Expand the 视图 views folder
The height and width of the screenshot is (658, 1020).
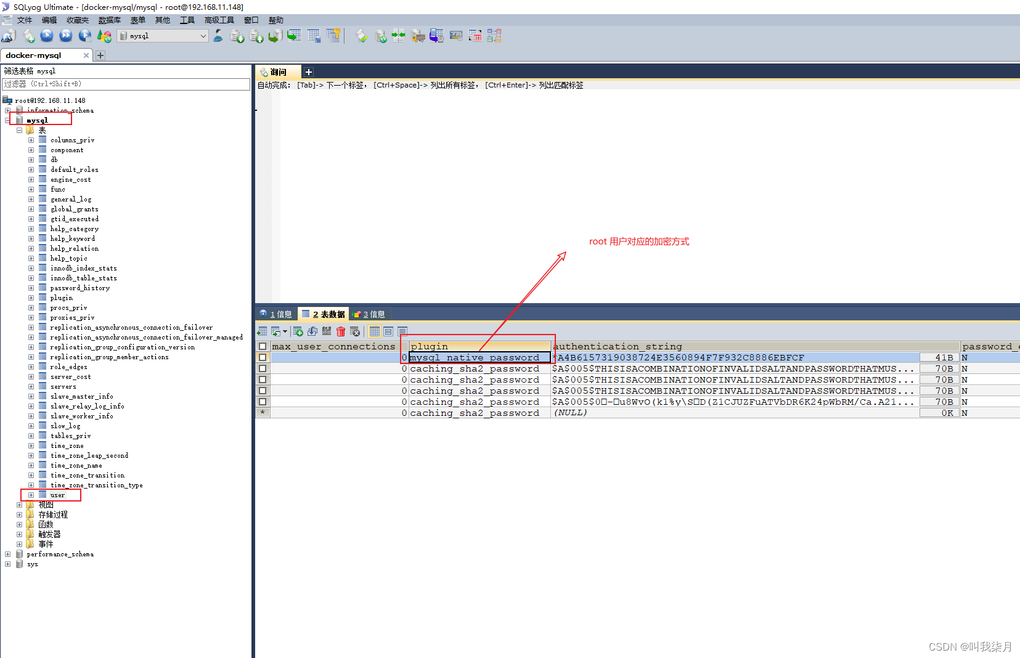(19, 505)
